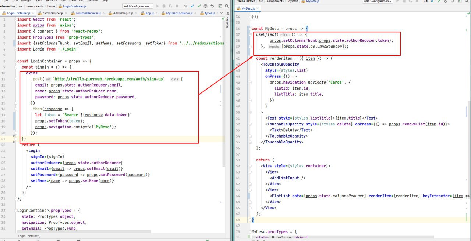
Task: Run the configuration in the left window
Action: coord(157,6)
